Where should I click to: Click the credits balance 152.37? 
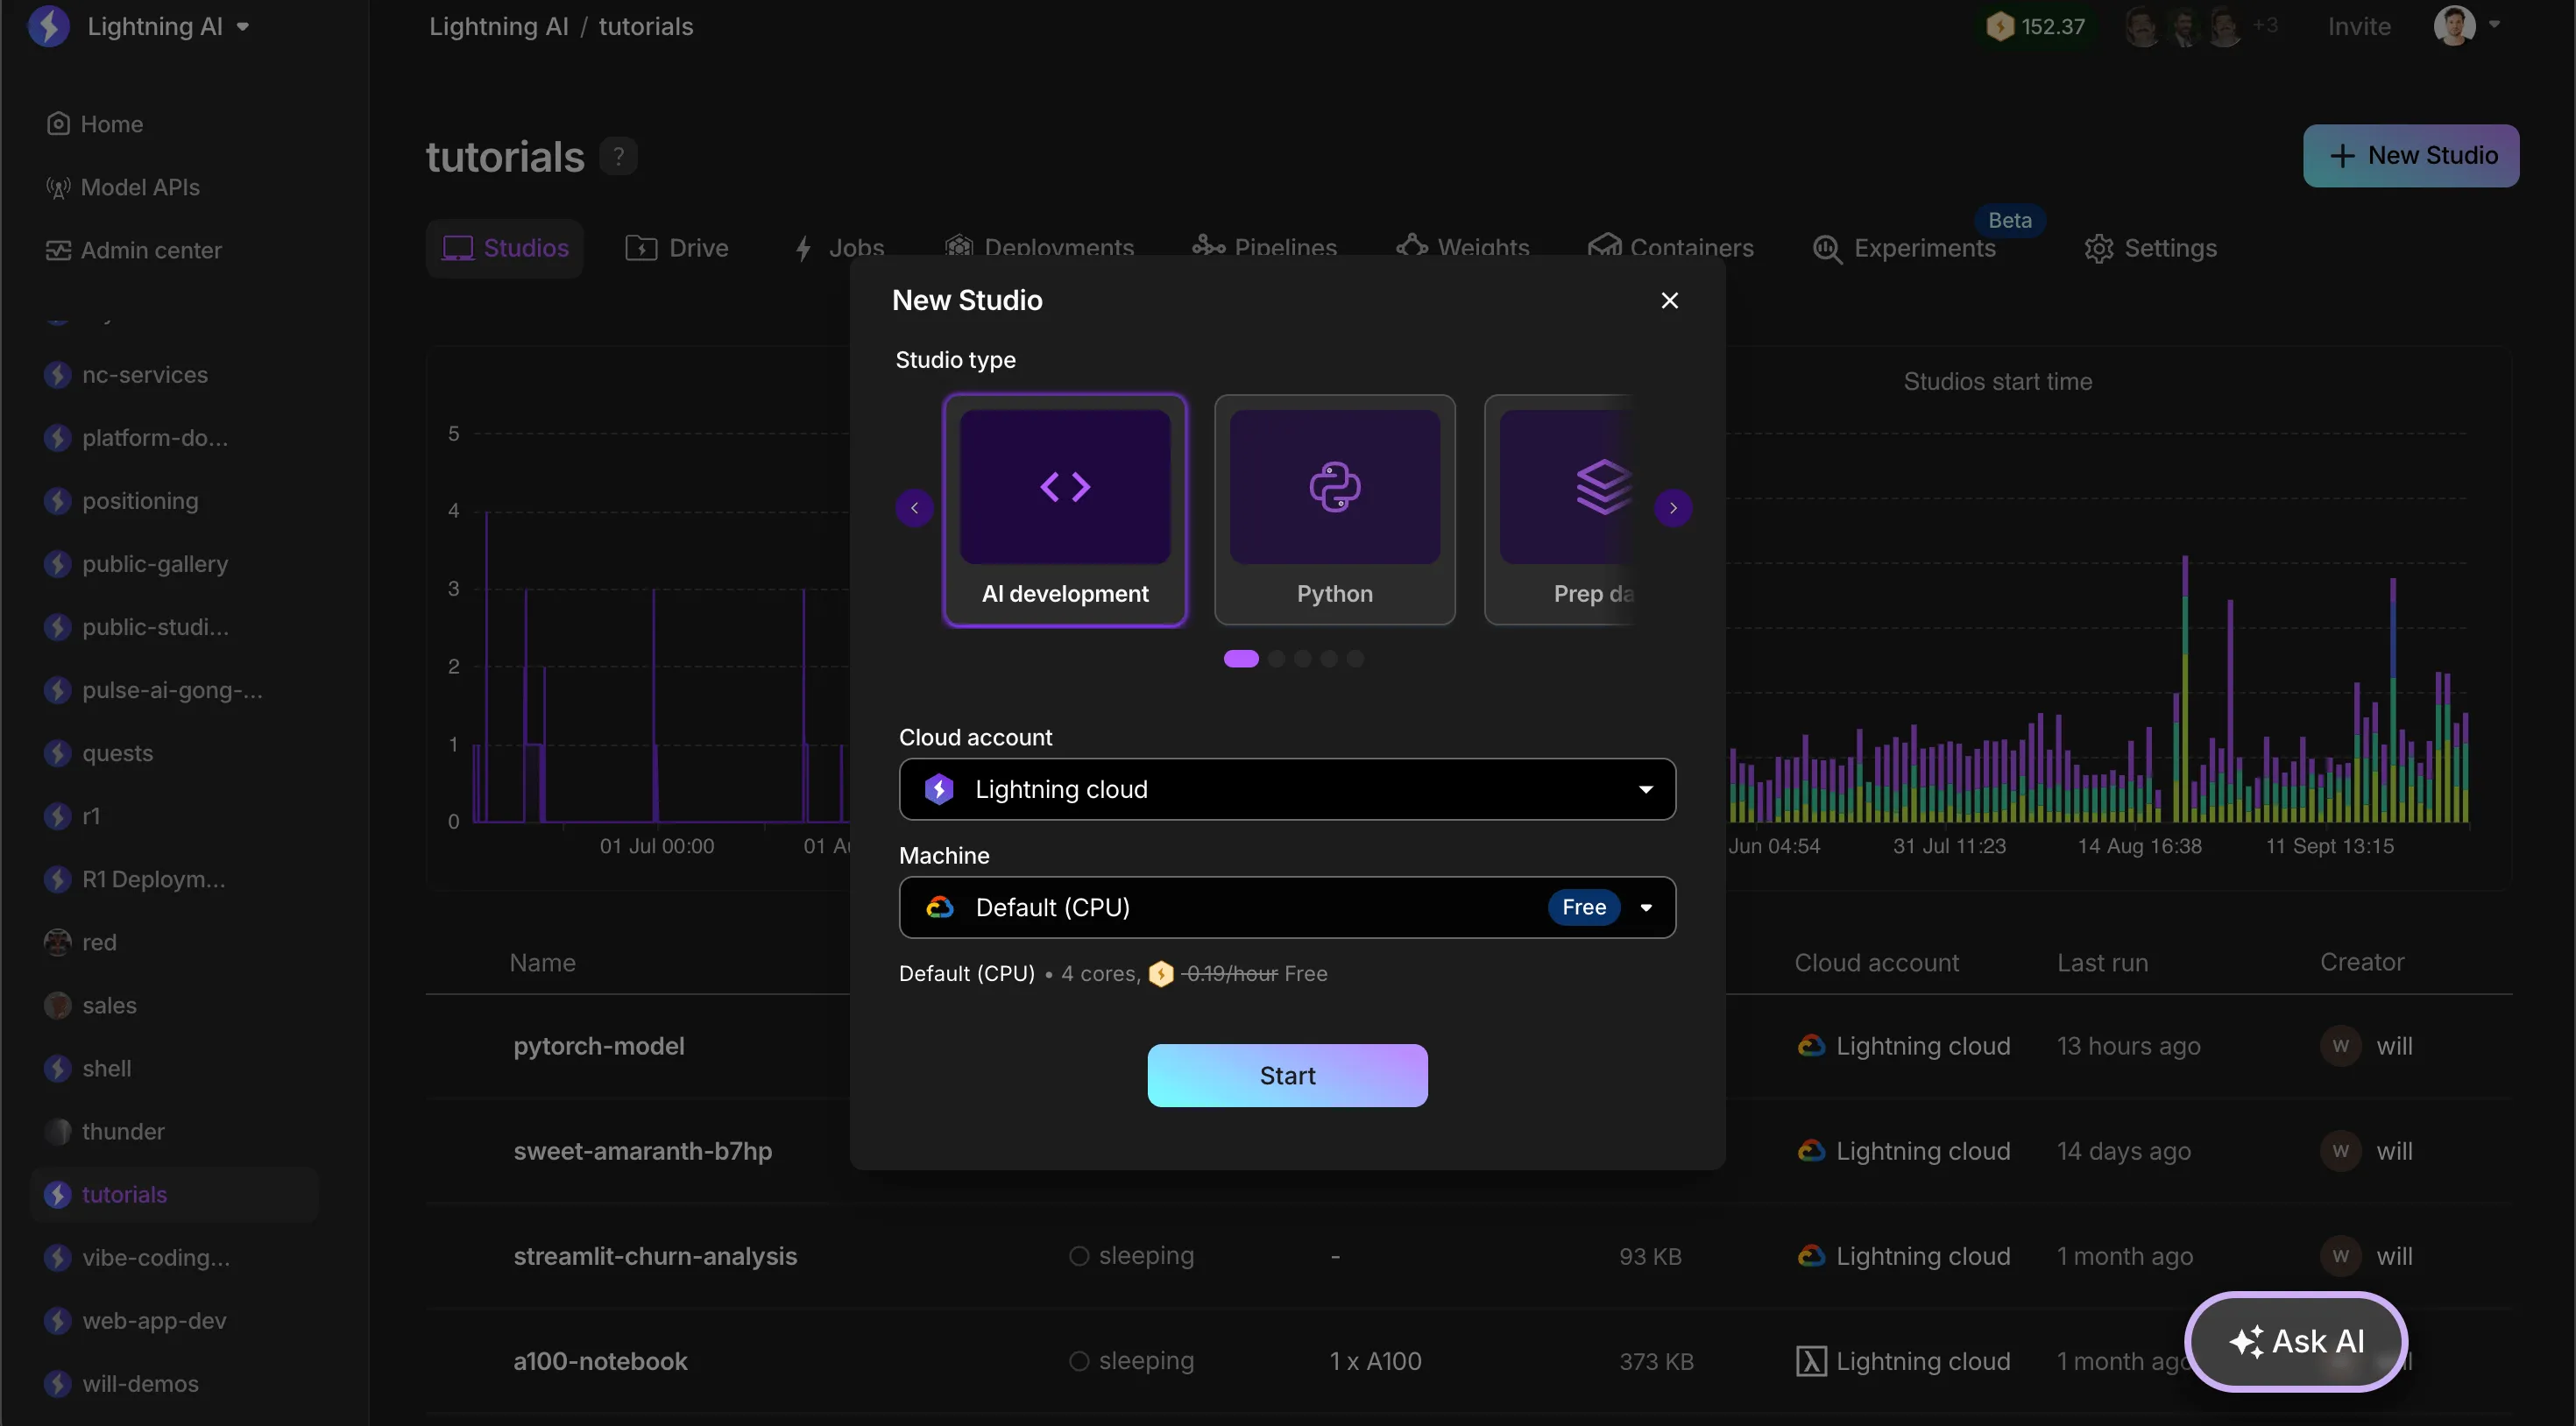pos(2036,26)
